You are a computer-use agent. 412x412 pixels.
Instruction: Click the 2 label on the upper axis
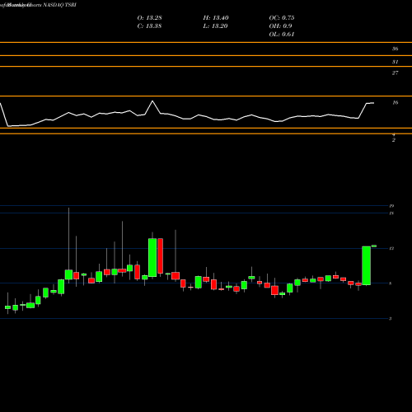(394, 140)
